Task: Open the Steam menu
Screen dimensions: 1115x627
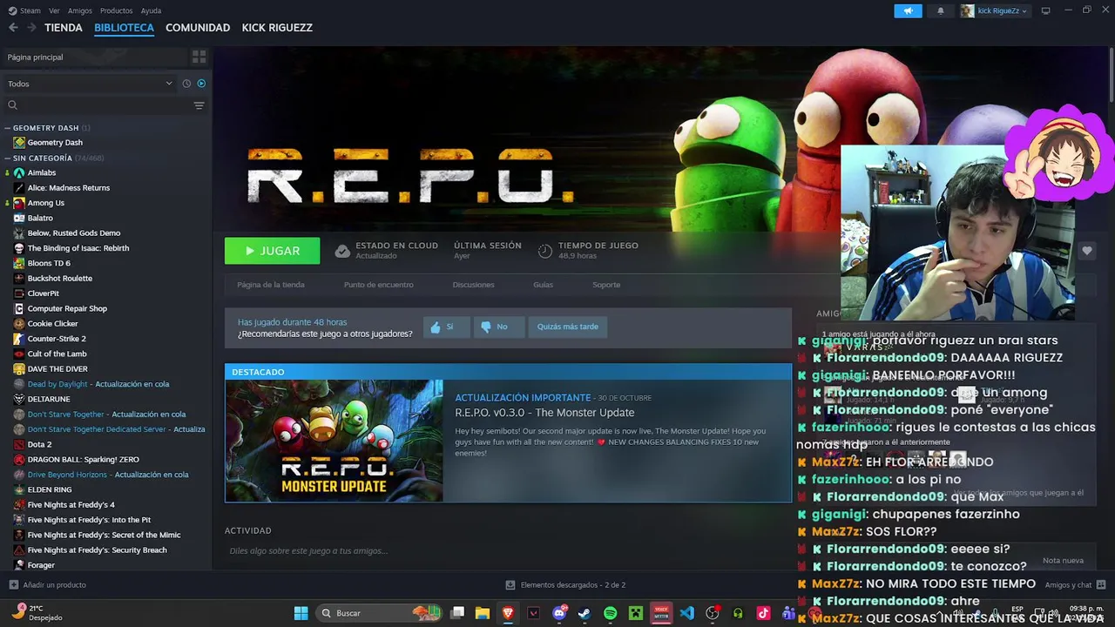Action: [x=24, y=10]
